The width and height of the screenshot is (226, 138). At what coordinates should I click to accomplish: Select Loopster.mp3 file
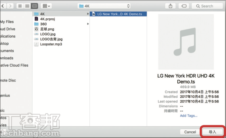61,44
